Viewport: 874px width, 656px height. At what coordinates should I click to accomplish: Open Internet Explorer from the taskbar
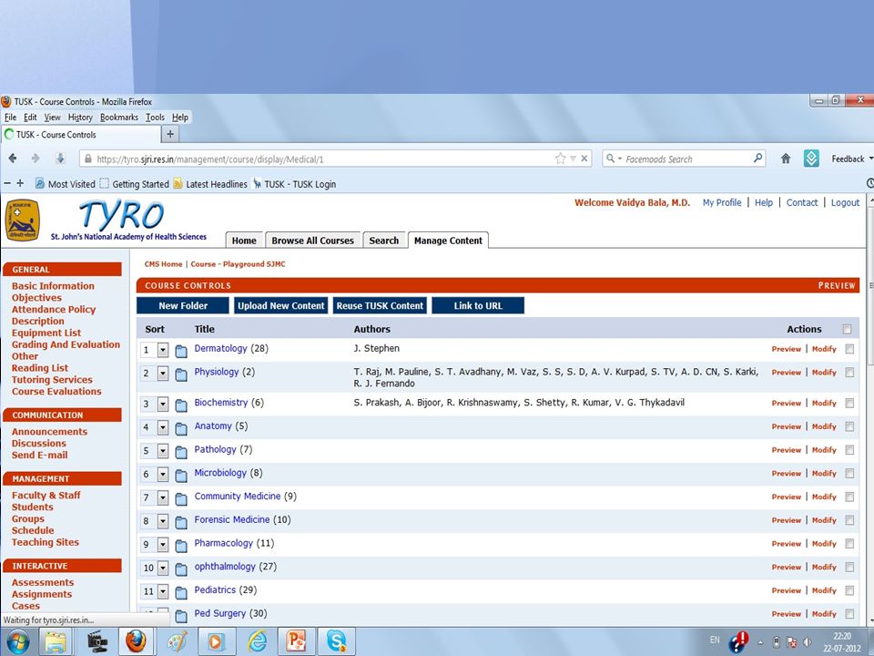click(x=257, y=641)
